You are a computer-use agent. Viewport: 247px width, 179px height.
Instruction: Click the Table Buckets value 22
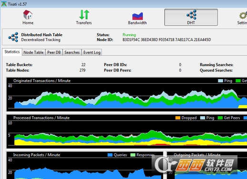[x=83, y=65]
